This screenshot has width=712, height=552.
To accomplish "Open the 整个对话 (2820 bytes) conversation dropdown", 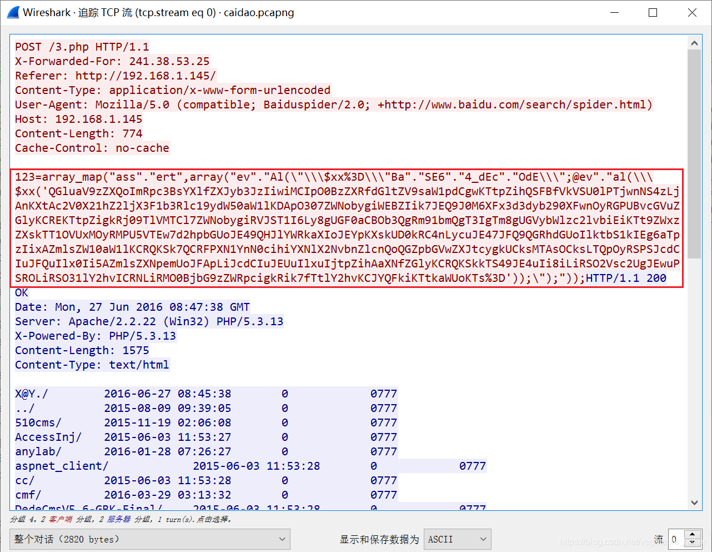I will 149,539.
